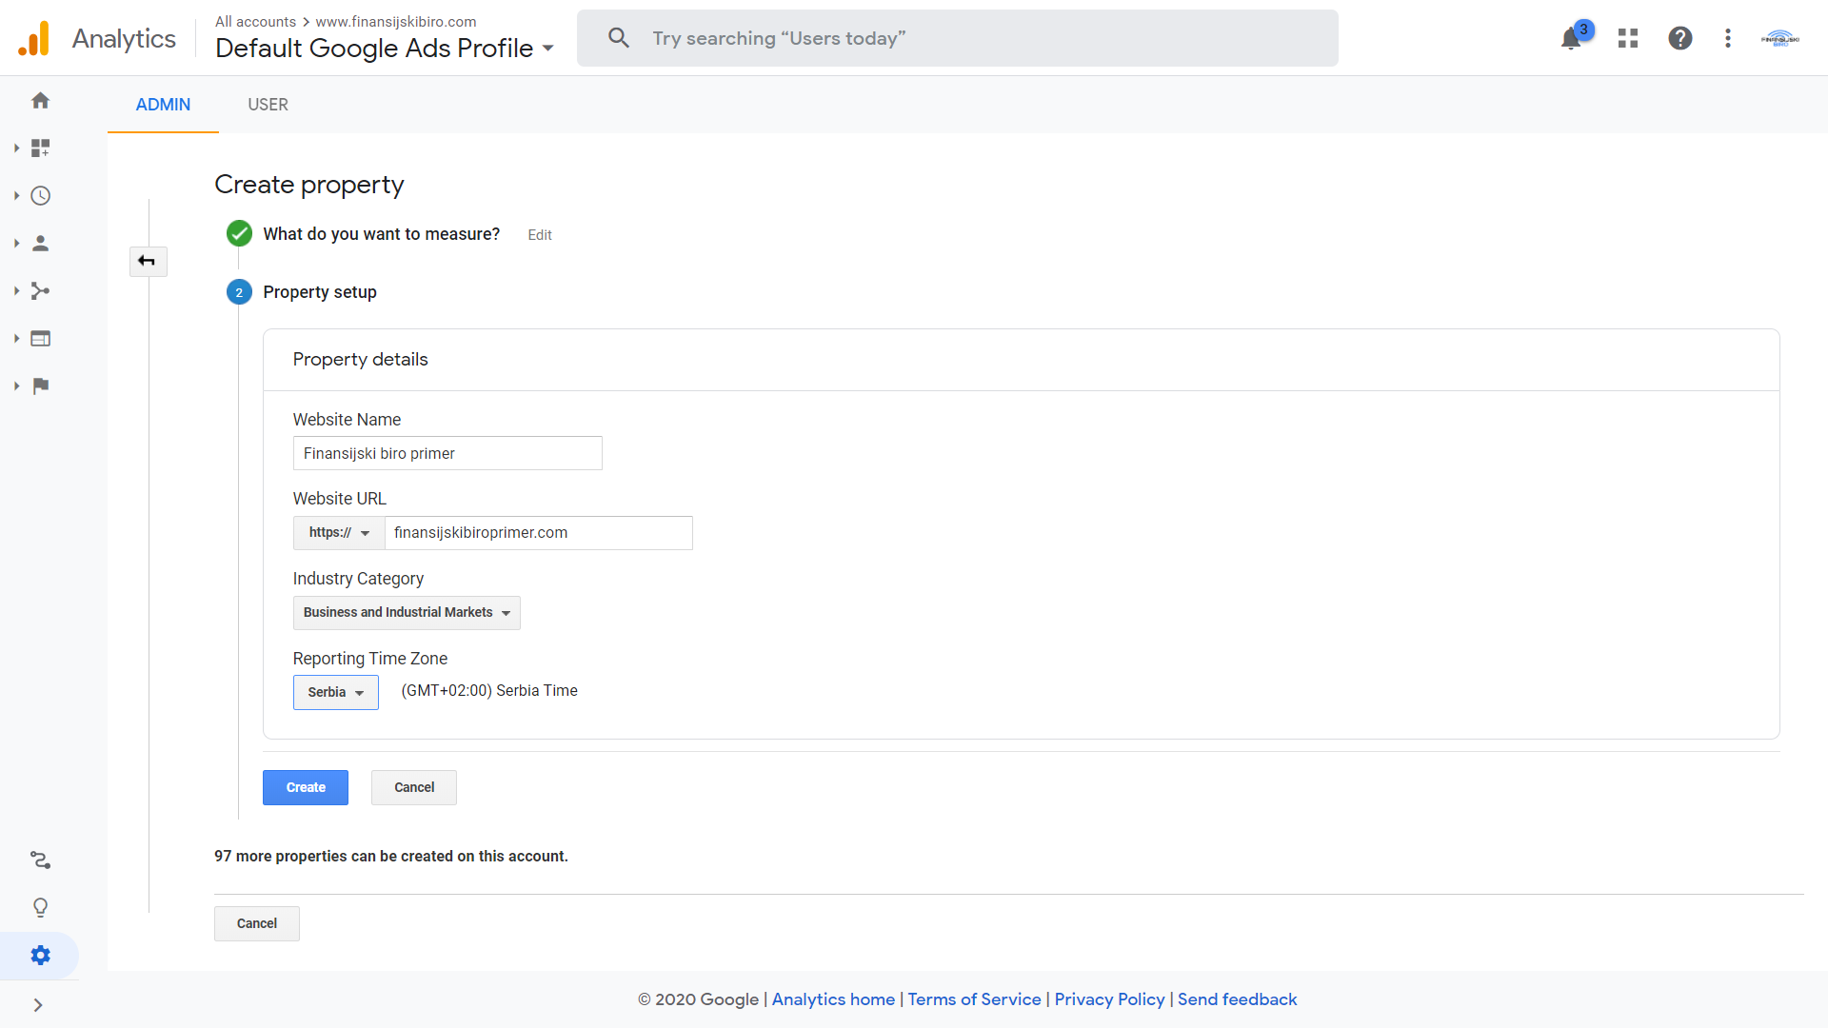This screenshot has height=1028, width=1828.
Task: Open the three-dot overflow menu
Action: [x=1728, y=38]
